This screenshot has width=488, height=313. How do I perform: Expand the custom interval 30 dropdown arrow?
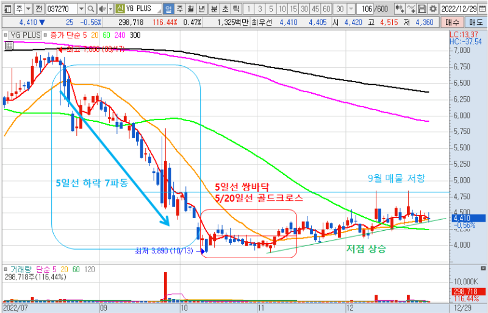click(x=351, y=9)
